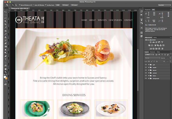172x119 pixels.
Task: Select the Gradient tool
Action: point(5,47)
